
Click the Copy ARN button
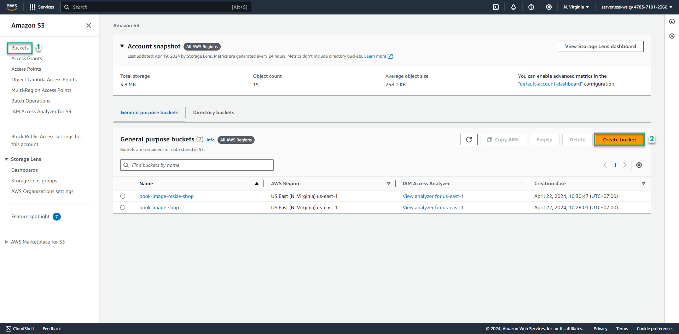[503, 140]
